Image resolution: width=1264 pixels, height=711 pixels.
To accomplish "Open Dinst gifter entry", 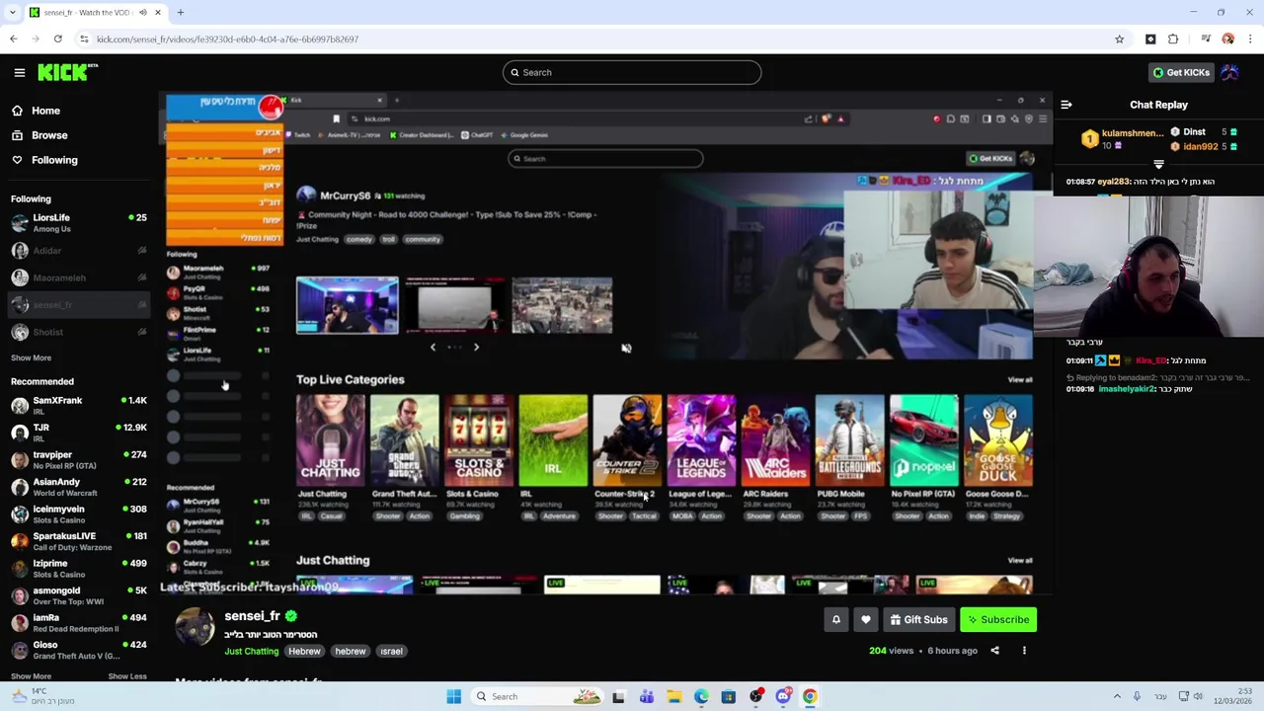I will click(x=1205, y=132).
